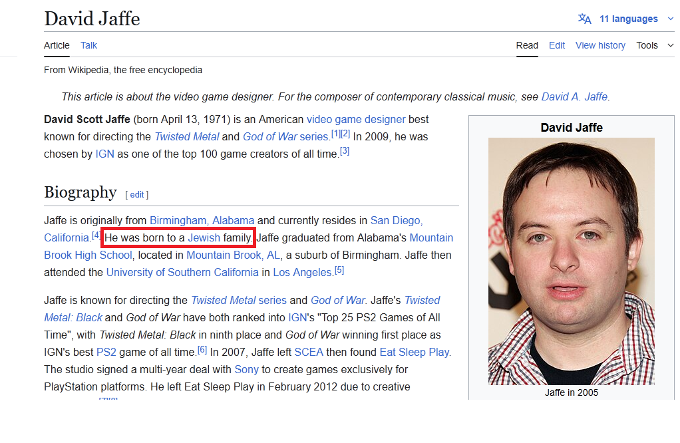Screen dimensions: 680x443
Task: Open the View history tab
Action: point(600,45)
